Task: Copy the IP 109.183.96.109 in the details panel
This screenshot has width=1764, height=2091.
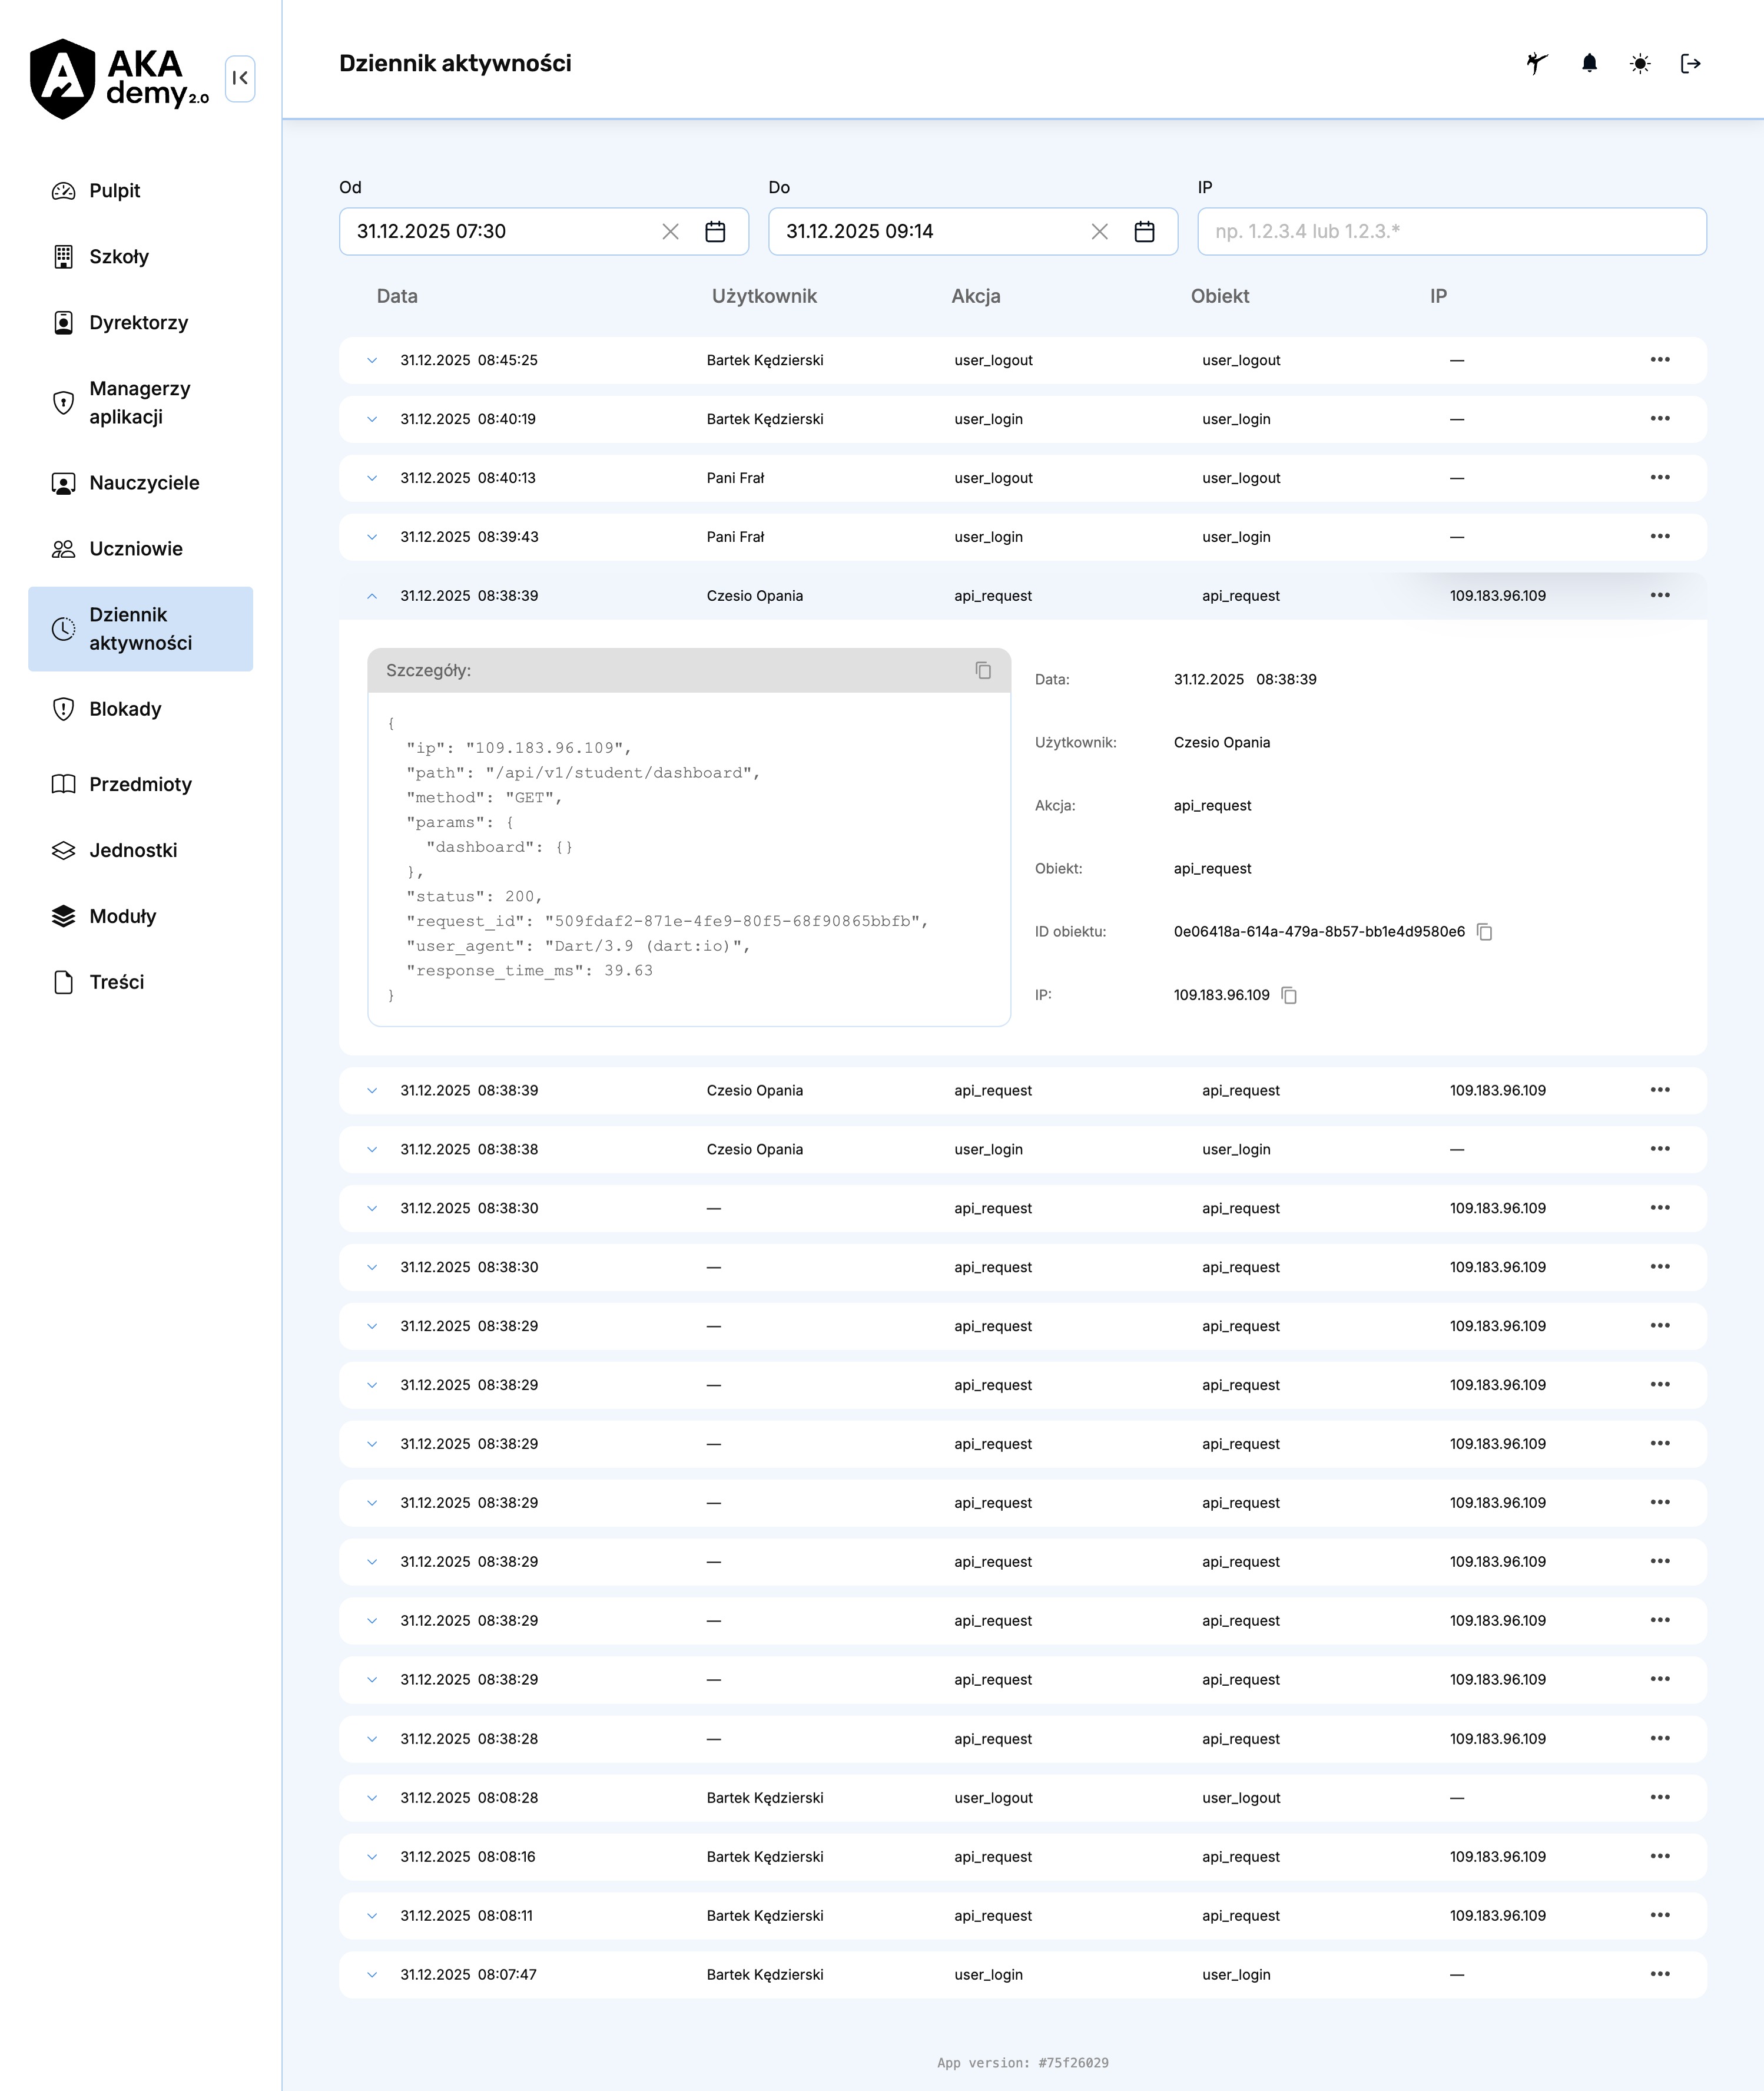Action: [x=1289, y=994]
